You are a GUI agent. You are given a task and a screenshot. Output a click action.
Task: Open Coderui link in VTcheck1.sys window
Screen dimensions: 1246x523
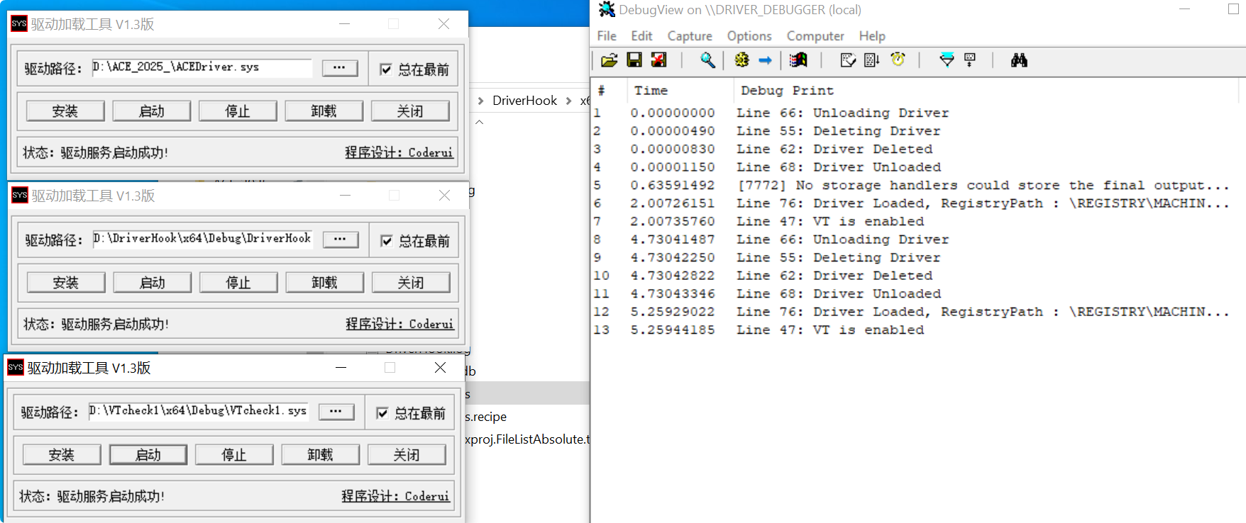(x=395, y=496)
